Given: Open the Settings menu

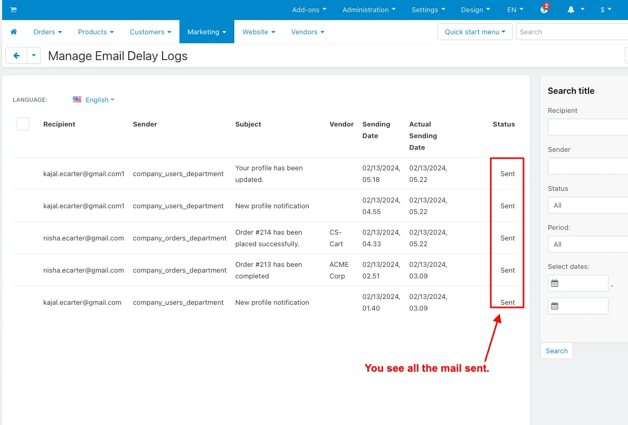Looking at the screenshot, I should [x=428, y=9].
